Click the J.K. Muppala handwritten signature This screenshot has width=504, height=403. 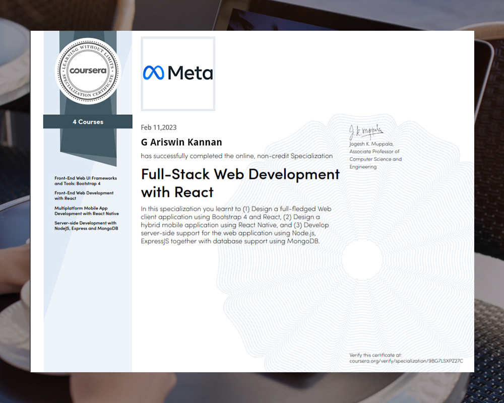point(366,132)
